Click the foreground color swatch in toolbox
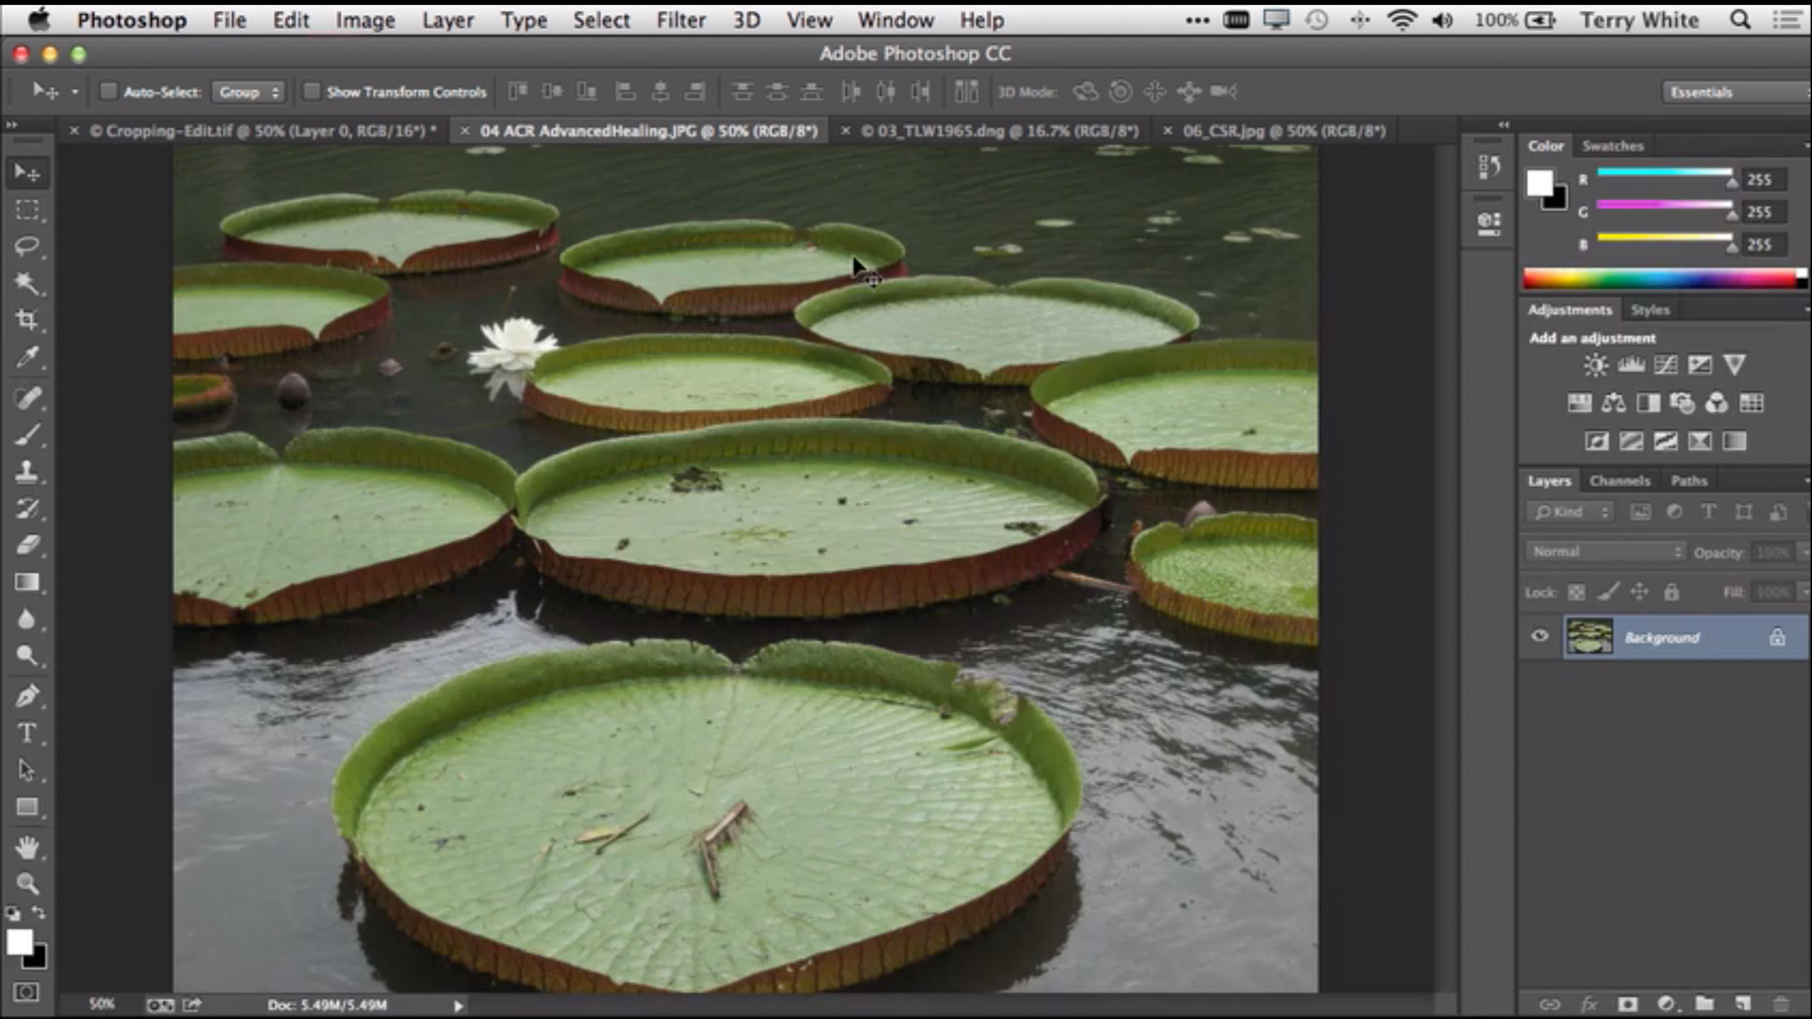 click(x=19, y=942)
